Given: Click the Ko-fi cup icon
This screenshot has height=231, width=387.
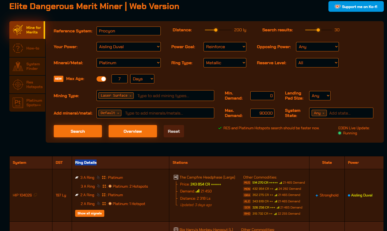Looking at the screenshot, I should point(338,7).
